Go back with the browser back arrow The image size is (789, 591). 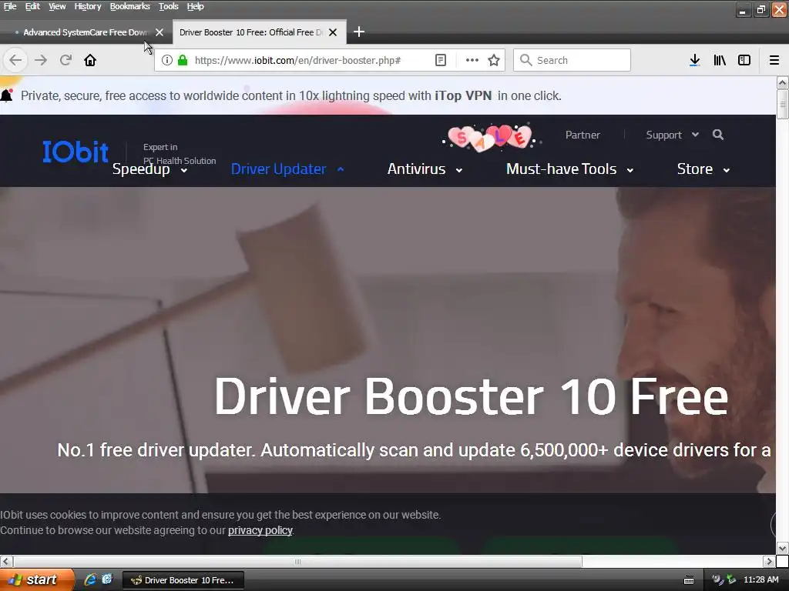[x=15, y=60]
